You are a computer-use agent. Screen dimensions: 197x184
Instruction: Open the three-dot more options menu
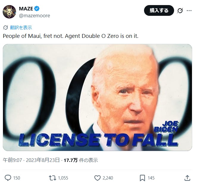coord(189,10)
